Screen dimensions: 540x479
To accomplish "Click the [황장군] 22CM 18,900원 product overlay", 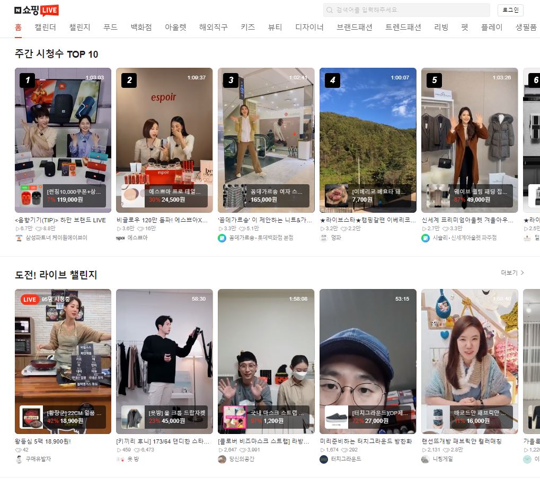I will pyautogui.click(x=63, y=417).
